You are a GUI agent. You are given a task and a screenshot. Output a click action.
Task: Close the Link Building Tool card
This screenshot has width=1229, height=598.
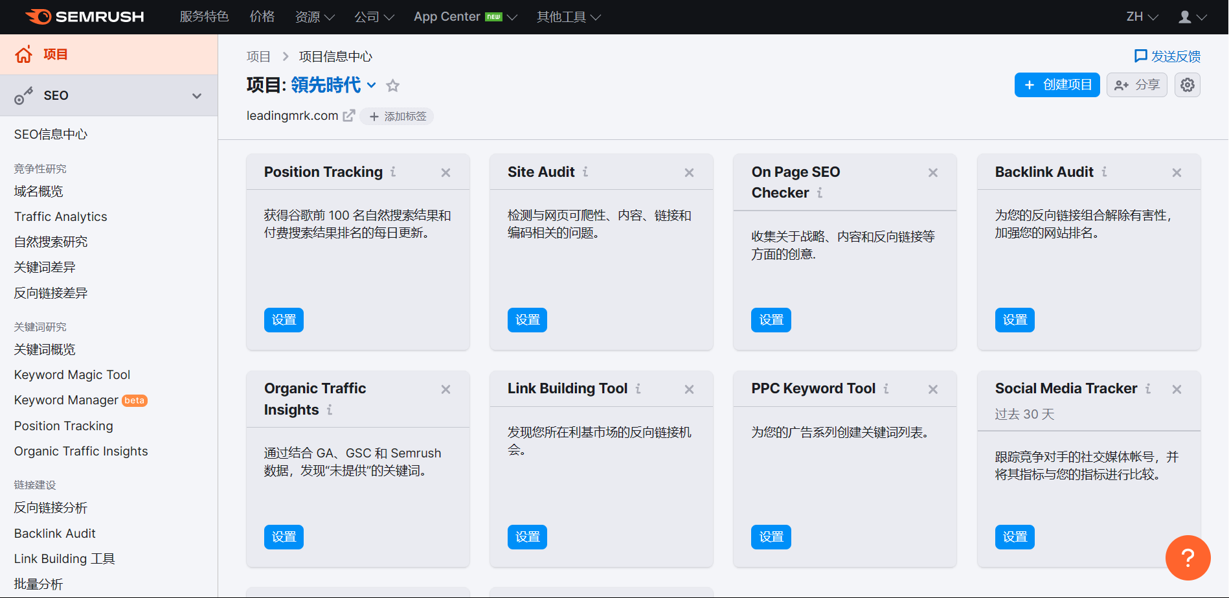(689, 389)
